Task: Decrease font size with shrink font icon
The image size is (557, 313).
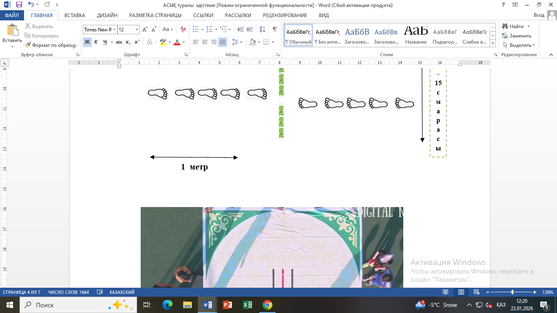Action: point(154,30)
